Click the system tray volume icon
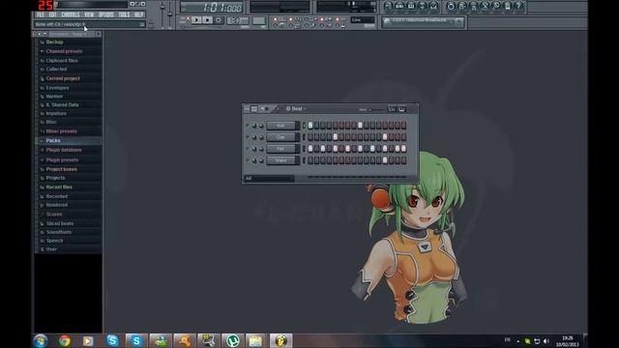This screenshot has height=348, width=619. tap(545, 341)
